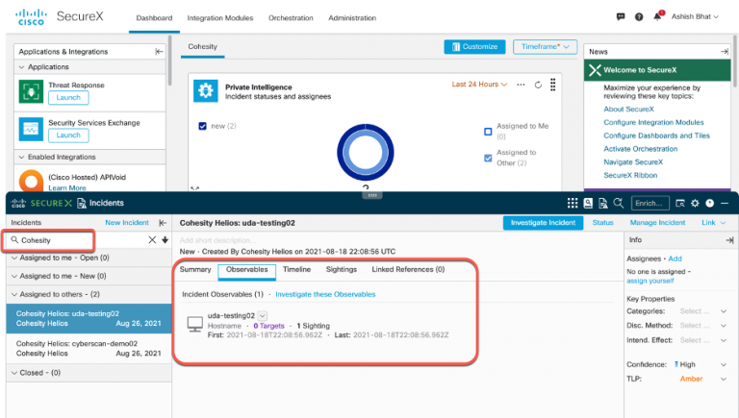Refresh the Private Intelligence tile
Image resolution: width=739 pixels, height=418 pixels.
tap(539, 85)
